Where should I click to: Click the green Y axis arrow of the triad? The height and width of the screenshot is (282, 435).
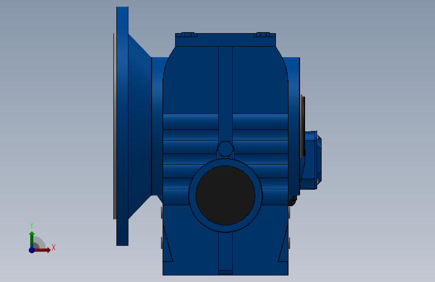(32, 239)
